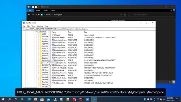Open recent locations dropdown in File Explorer
Image resolution: width=181 pixels, height=102 pixels.
click(36, 15)
